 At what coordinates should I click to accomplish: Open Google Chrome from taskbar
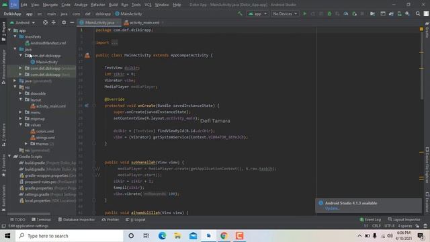224,236
